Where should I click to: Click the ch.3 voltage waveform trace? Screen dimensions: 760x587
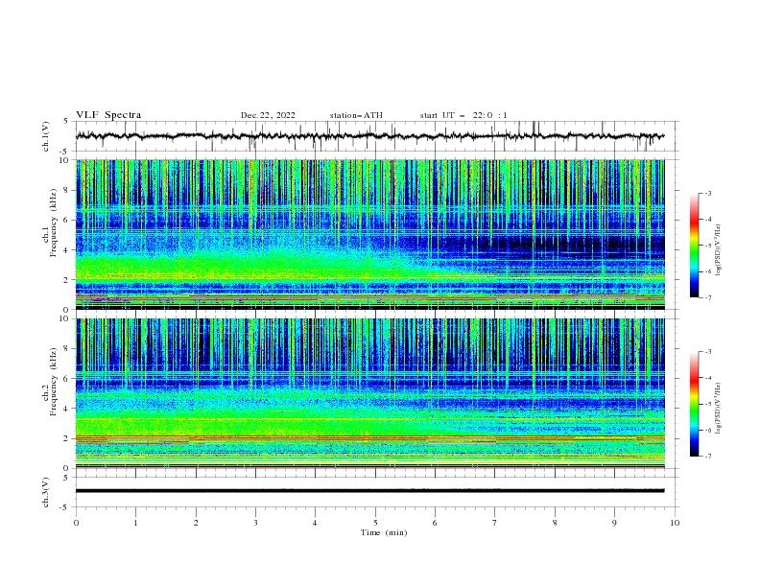coord(369,491)
